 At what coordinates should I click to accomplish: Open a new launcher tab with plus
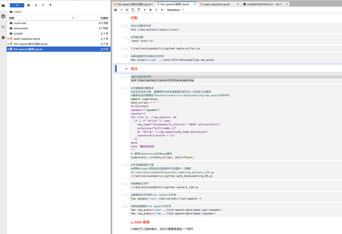coord(287,4)
